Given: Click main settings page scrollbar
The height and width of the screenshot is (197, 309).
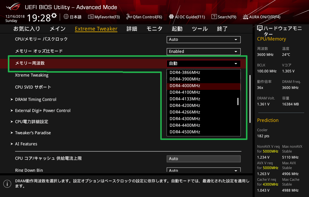Looking at the screenshot, I should point(250,99).
